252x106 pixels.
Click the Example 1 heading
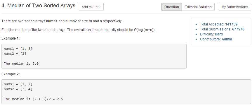tap(11, 39)
